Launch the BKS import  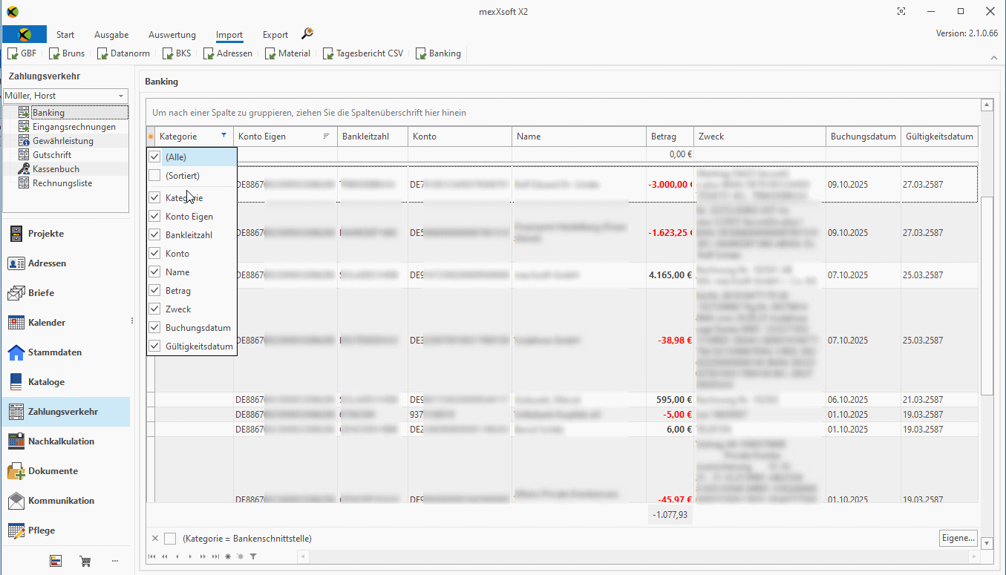pyautogui.click(x=176, y=53)
